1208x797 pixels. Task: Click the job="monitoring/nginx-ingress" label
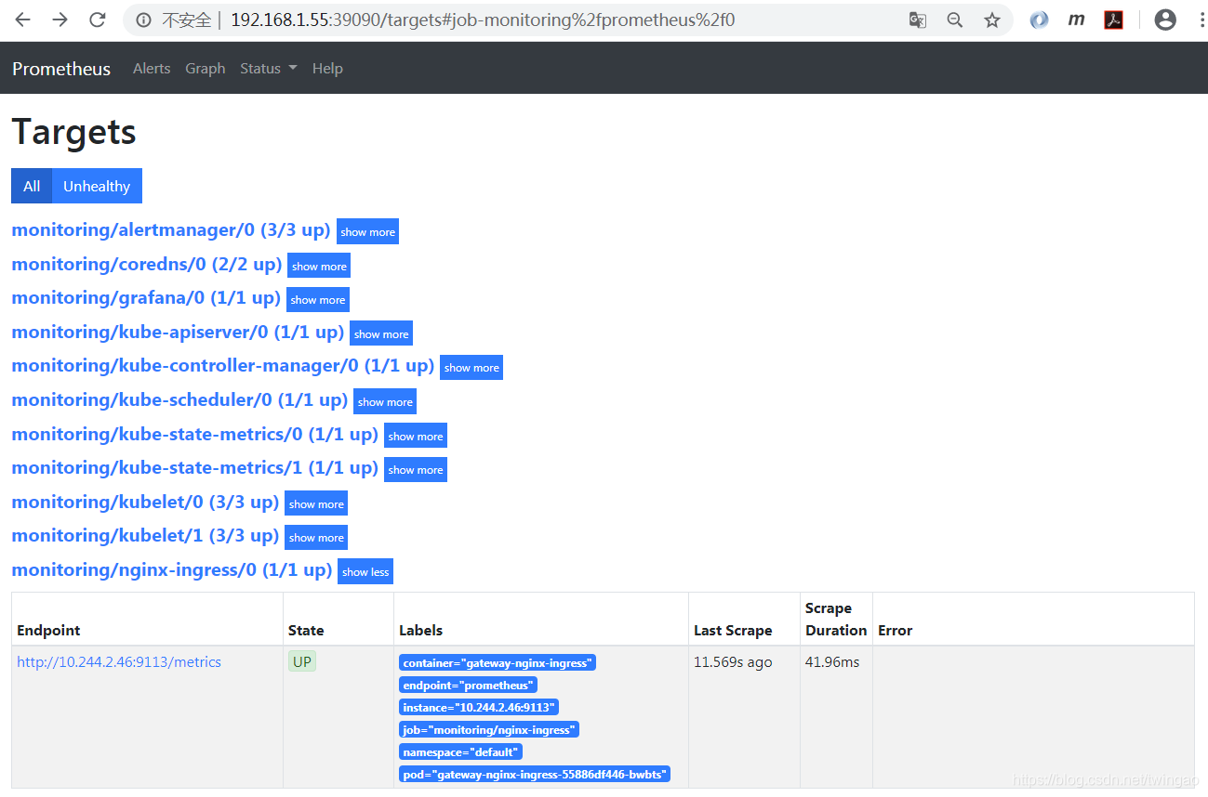(489, 730)
